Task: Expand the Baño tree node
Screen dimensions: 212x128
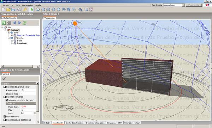Action: pos(12,41)
